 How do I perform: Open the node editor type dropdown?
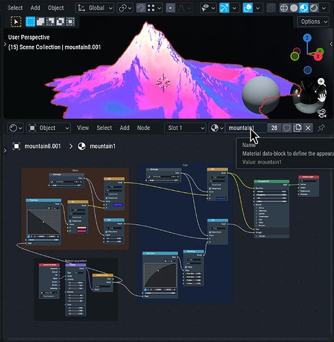[x=16, y=128]
